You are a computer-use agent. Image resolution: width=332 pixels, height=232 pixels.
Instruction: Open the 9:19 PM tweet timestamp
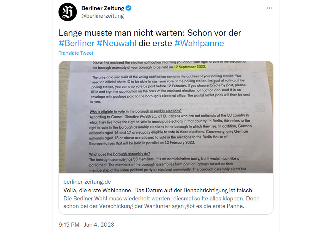(x=86, y=225)
